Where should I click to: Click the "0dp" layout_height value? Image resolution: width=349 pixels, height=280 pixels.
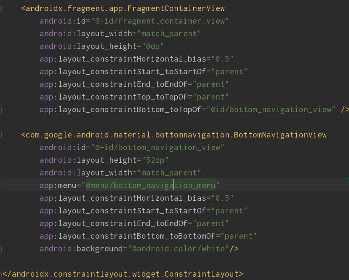pos(153,46)
